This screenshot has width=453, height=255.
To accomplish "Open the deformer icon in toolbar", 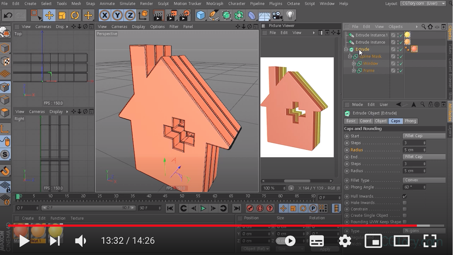I will pos(252,15).
